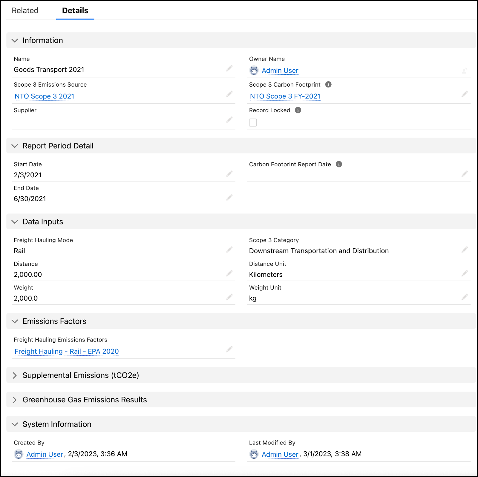
Task: Toggle the Record Locked checkbox
Action: click(253, 122)
